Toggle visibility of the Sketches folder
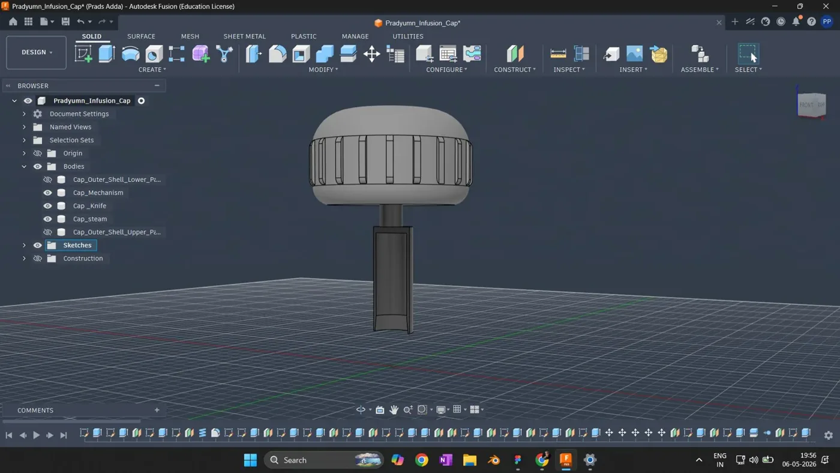The width and height of the screenshot is (840, 473). click(37, 246)
